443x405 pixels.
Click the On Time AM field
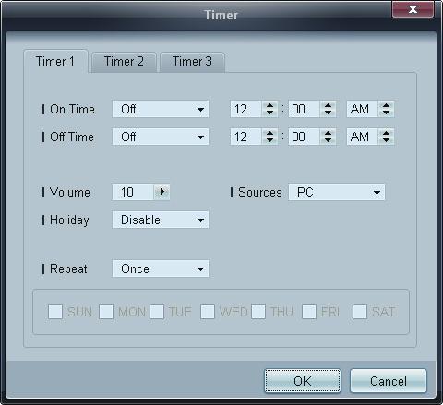point(363,109)
